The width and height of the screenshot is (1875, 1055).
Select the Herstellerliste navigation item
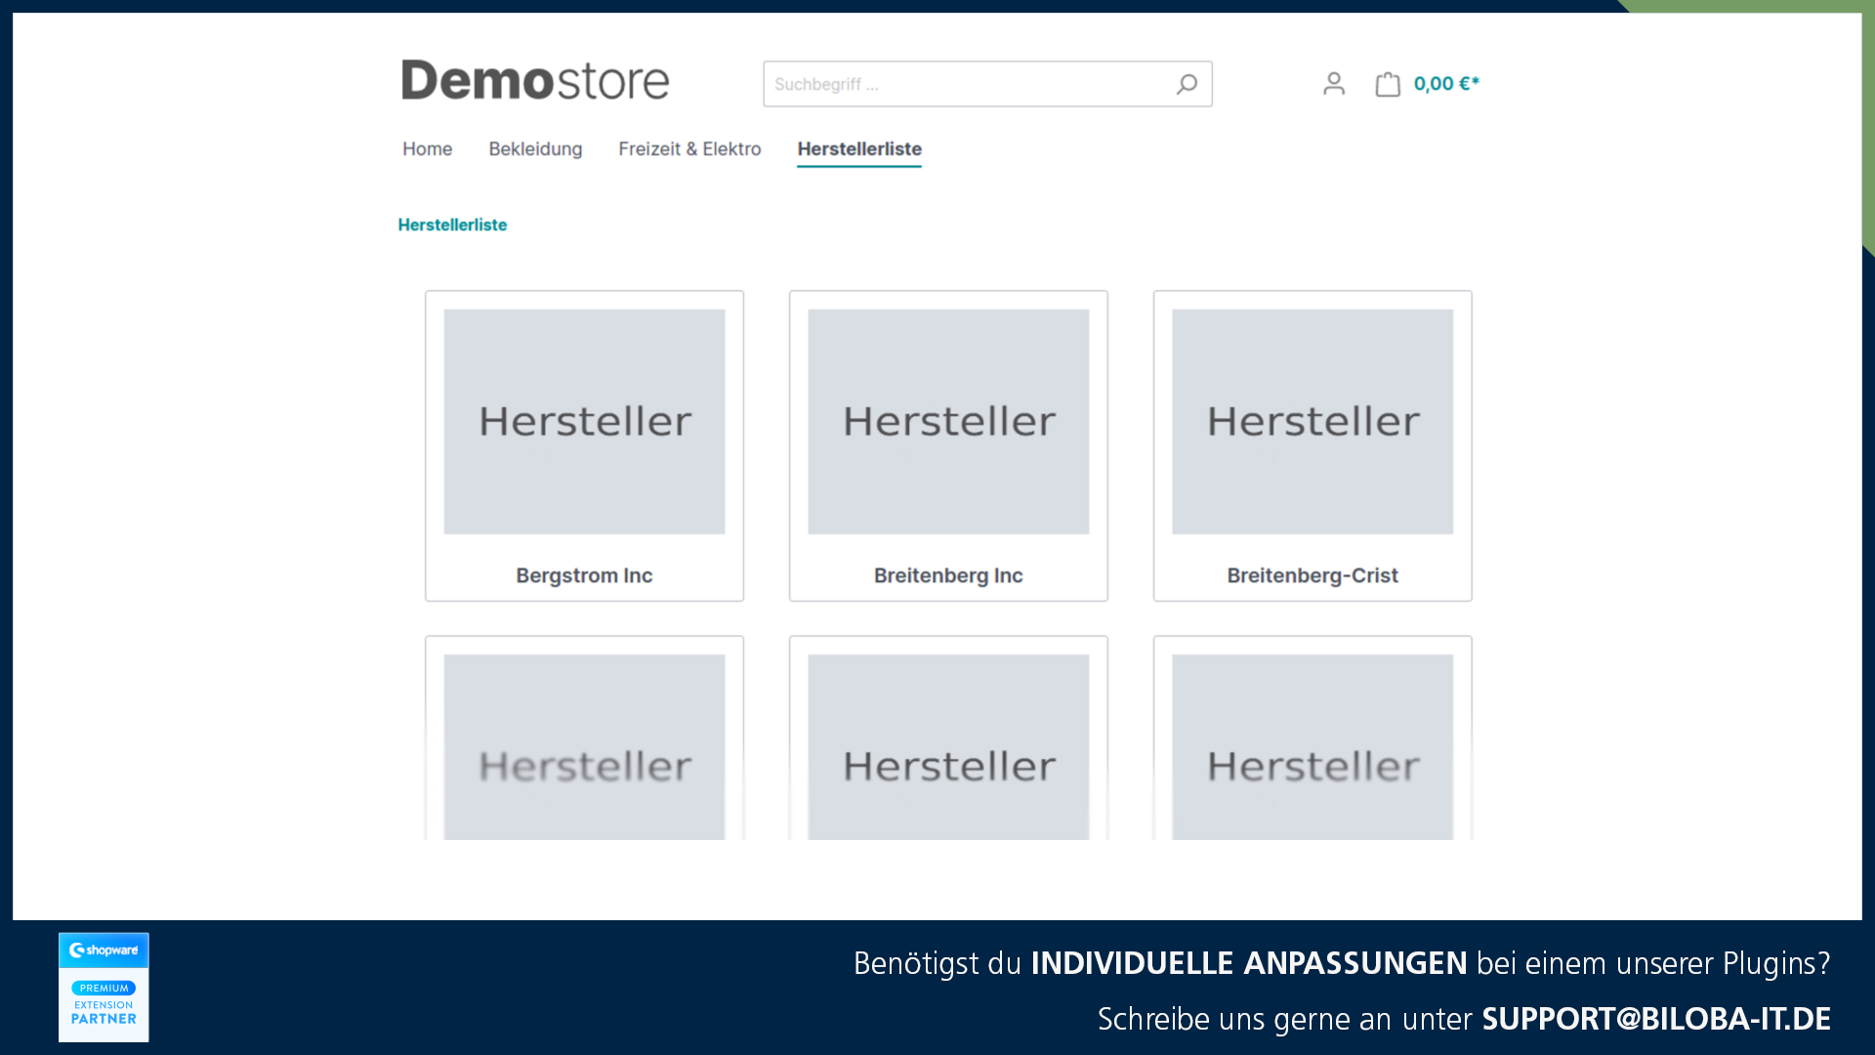pos(859,148)
